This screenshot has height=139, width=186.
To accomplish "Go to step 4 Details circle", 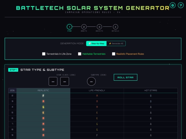I will (115, 27).
